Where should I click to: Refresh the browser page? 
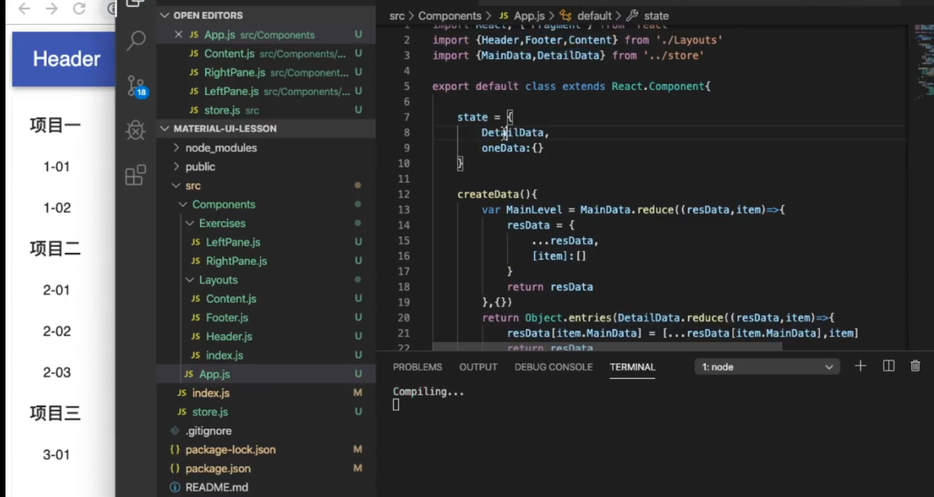(x=79, y=9)
